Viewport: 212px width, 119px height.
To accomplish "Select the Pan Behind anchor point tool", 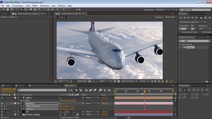I will coord(26,10).
